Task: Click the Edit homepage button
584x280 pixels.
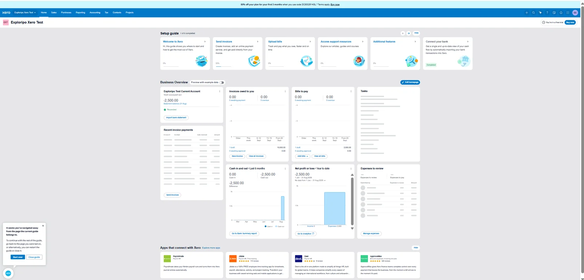Action: point(410,82)
